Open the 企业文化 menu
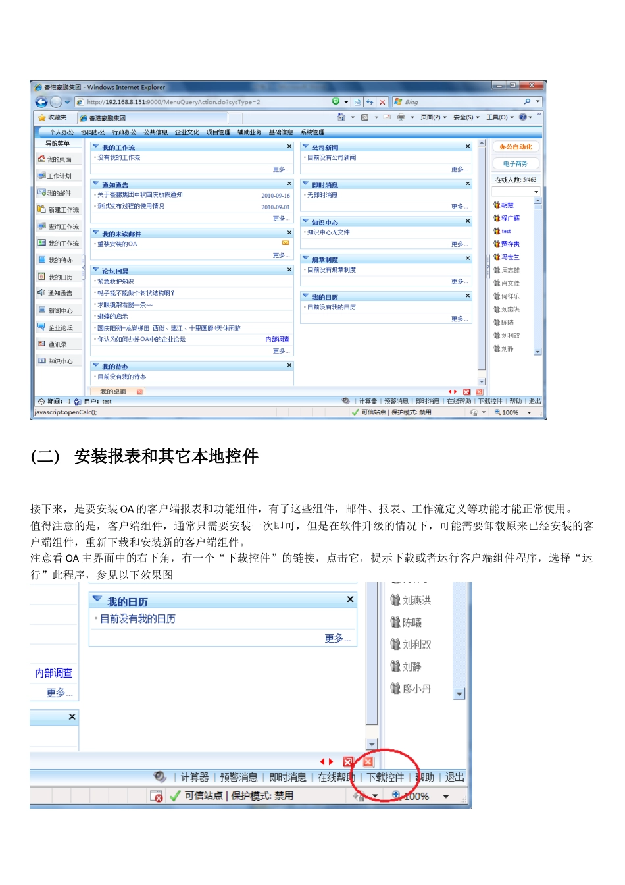Image resolution: width=625 pixels, height=885 pixels. point(187,132)
